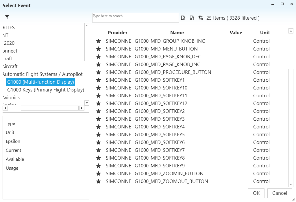Click the star beside G1000_MFD_SOFTKEY7
The image size is (296, 202).
tap(98, 150)
